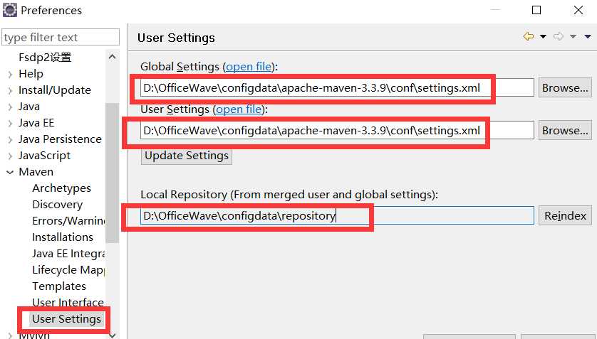
Task: Open the page view menu dropdown
Action: coord(588,37)
